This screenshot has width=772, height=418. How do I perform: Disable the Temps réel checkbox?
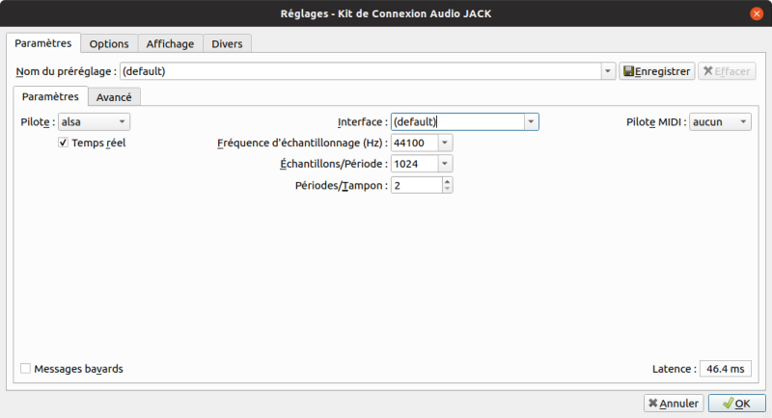pos(64,143)
